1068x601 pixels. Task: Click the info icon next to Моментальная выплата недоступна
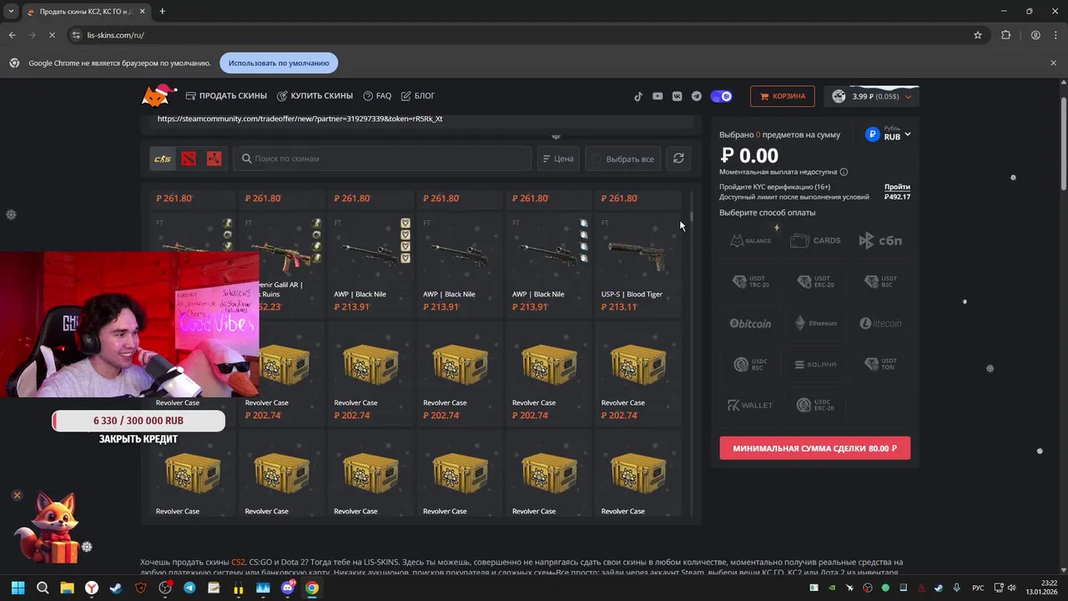pos(844,172)
